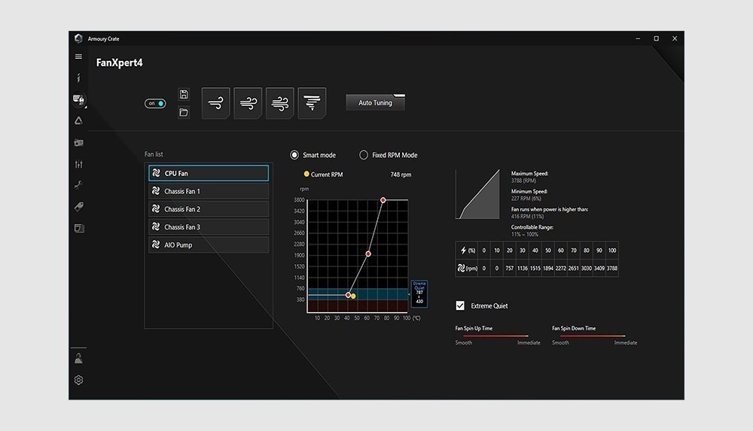Open the hamburger menu in sidebar
The width and height of the screenshot is (753, 431).
[78, 56]
